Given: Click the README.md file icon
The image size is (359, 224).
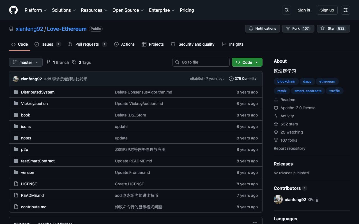Looking at the screenshot, I should (x=16, y=195).
